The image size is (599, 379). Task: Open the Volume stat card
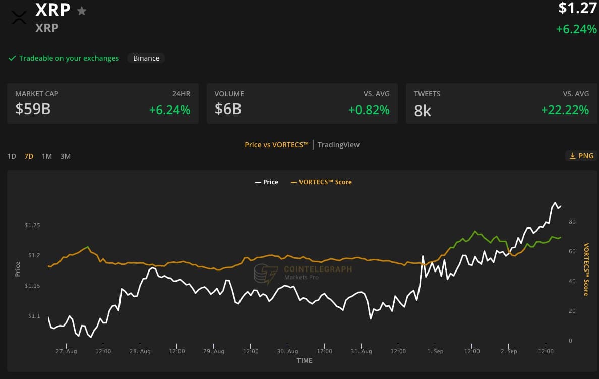click(302, 103)
